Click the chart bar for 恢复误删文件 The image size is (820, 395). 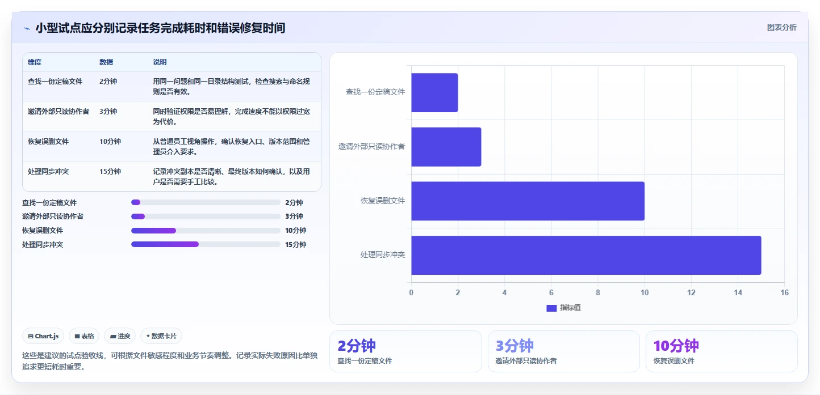pos(528,201)
